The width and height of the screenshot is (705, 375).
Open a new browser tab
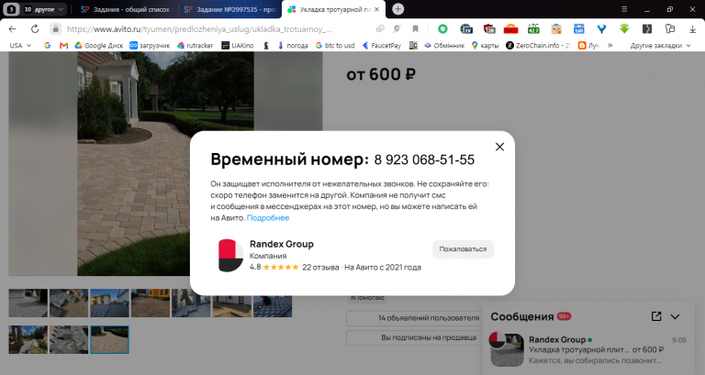[397, 9]
